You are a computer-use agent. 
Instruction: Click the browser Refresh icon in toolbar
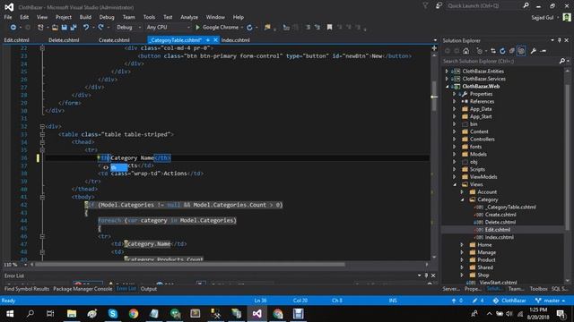(x=249, y=28)
